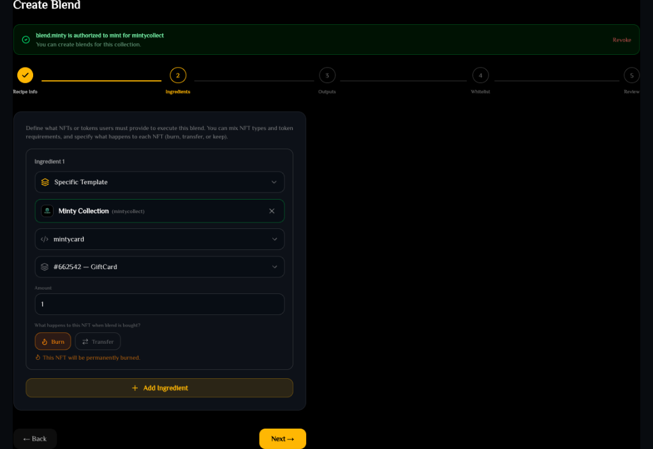Click the Add Ingredient button

pos(159,388)
